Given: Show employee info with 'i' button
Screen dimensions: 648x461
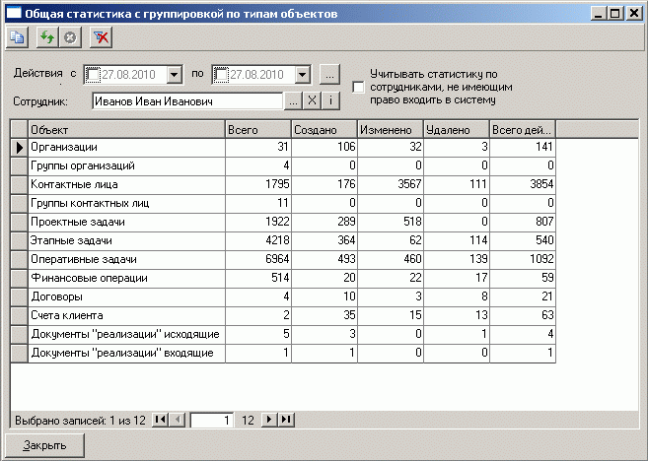Looking at the screenshot, I should point(330,100).
